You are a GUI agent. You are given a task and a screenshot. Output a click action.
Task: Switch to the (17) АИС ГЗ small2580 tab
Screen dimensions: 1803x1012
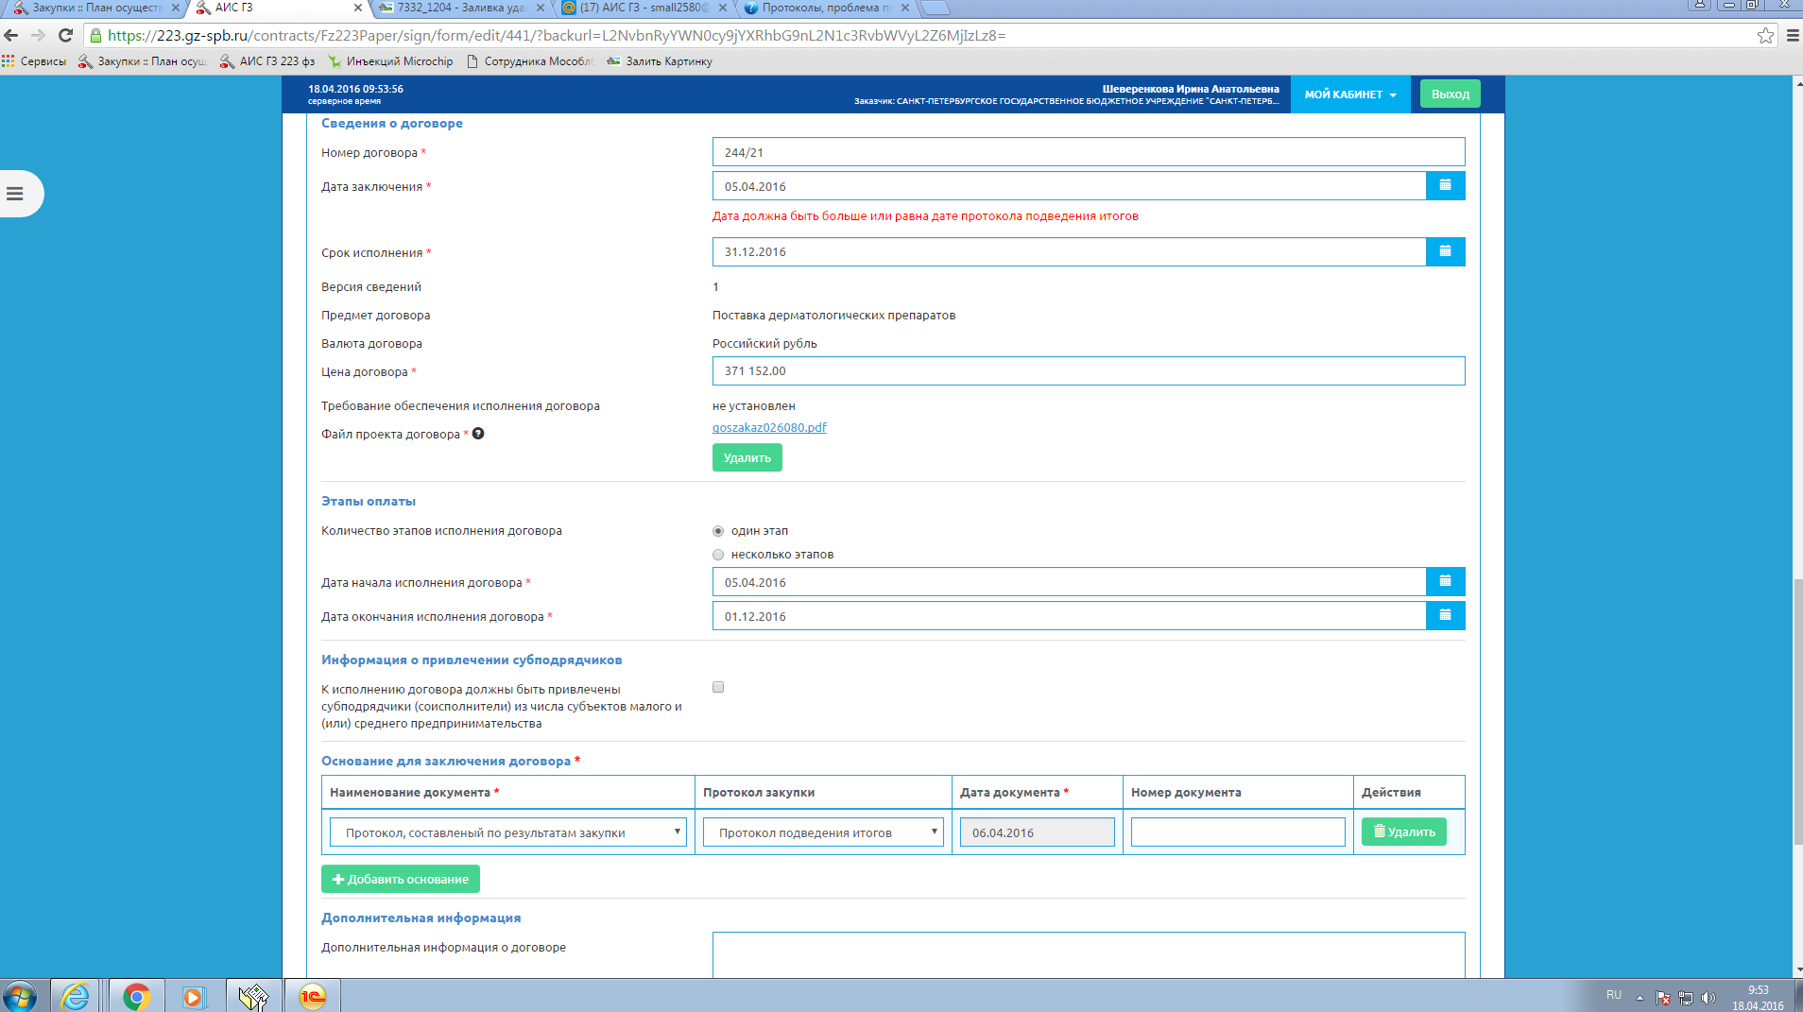click(x=644, y=8)
